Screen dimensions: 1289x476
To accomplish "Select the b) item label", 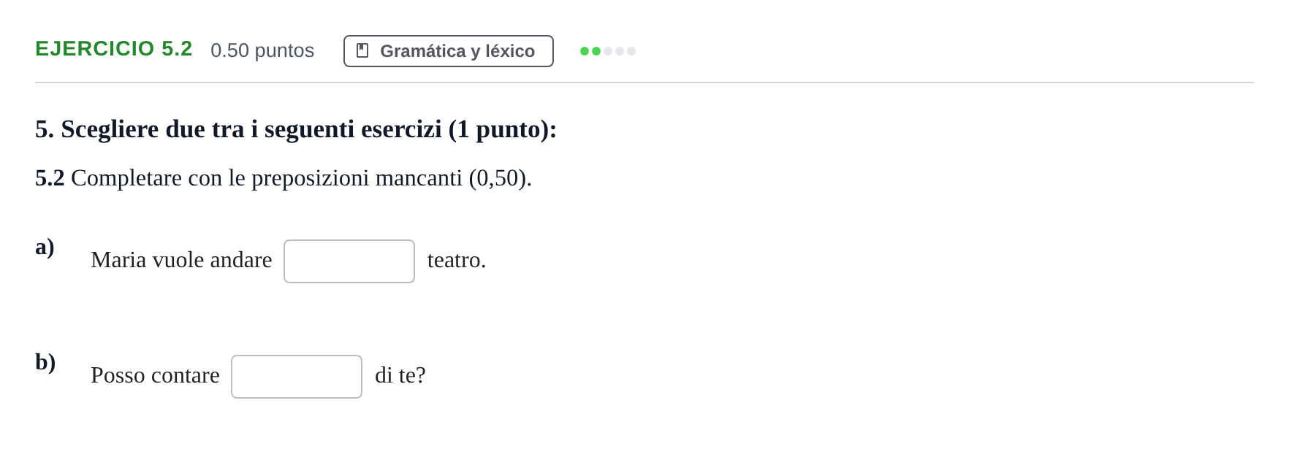I will (x=45, y=362).
